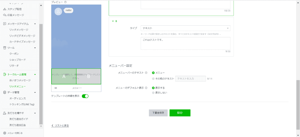
Task: Select その他のテキスト radio option
Action: 153,79
